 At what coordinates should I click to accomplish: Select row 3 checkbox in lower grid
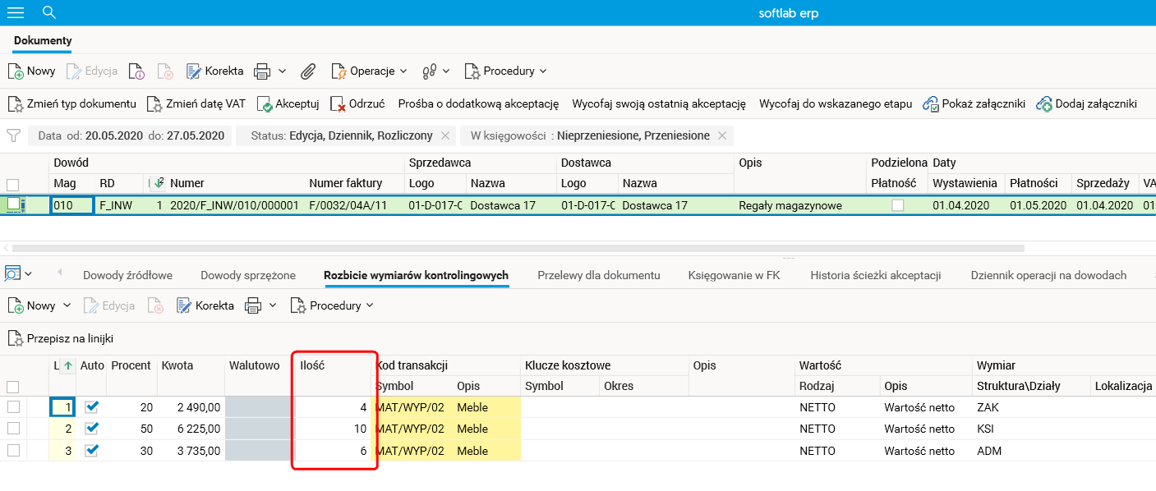[13, 451]
